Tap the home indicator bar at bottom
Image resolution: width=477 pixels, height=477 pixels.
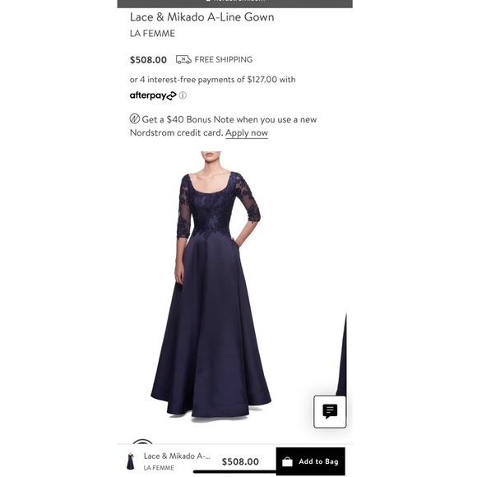[235, 472]
